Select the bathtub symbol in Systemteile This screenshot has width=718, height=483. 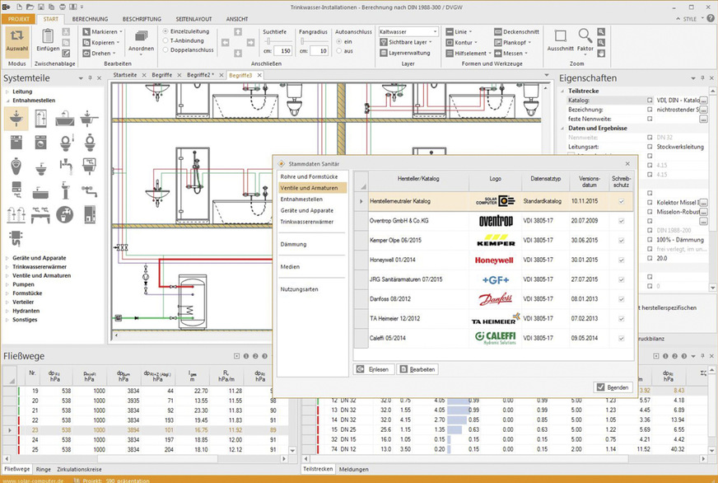pyautogui.click(x=66, y=120)
